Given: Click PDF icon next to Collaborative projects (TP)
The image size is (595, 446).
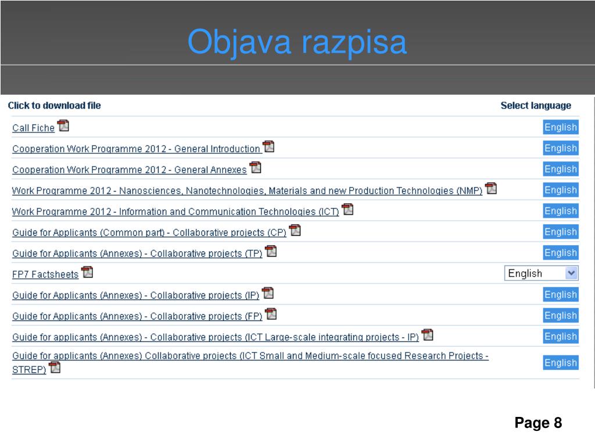Looking at the screenshot, I should coord(271,251).
